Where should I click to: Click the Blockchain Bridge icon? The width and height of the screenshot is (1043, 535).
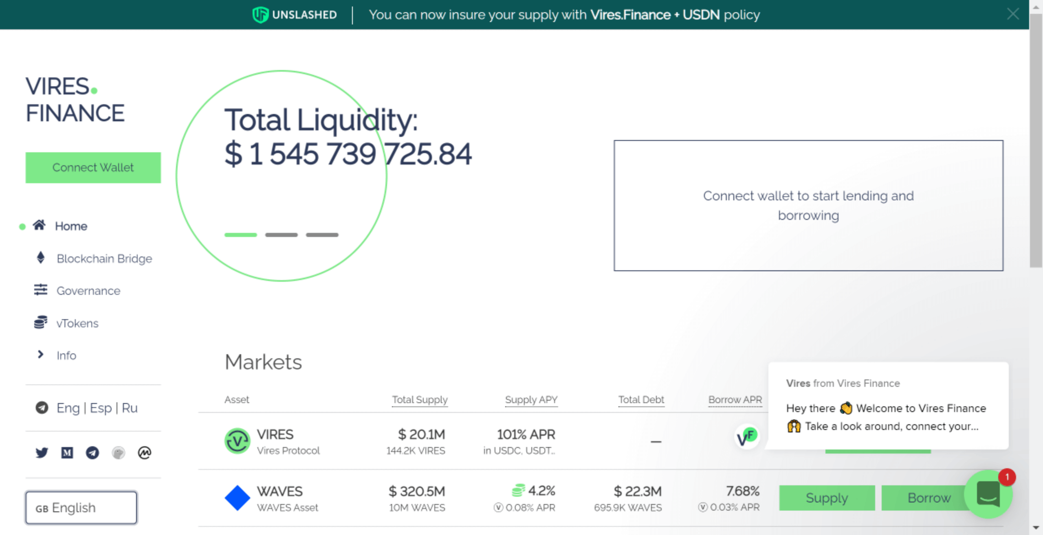(40, 258)
